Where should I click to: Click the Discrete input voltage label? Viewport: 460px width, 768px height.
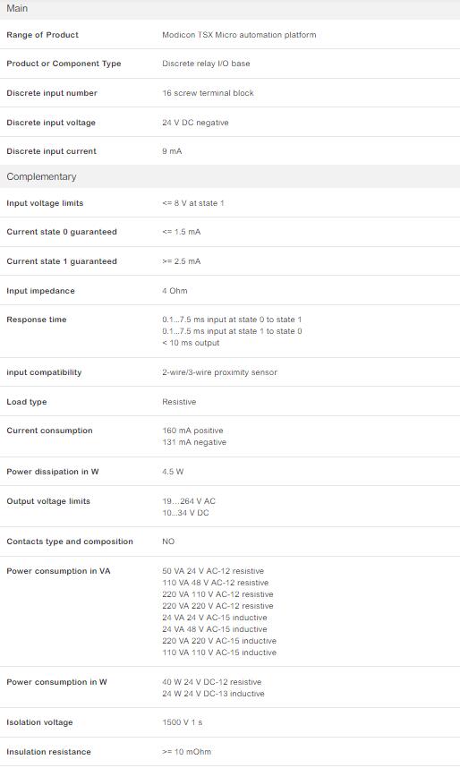pyautogui.click(x=51, y=123)
